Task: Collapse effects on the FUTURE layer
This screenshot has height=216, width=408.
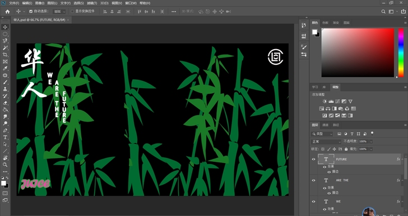Action: (402, 159)
